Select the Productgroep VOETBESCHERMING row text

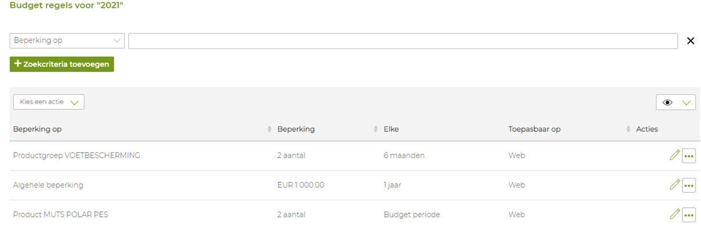76,155
